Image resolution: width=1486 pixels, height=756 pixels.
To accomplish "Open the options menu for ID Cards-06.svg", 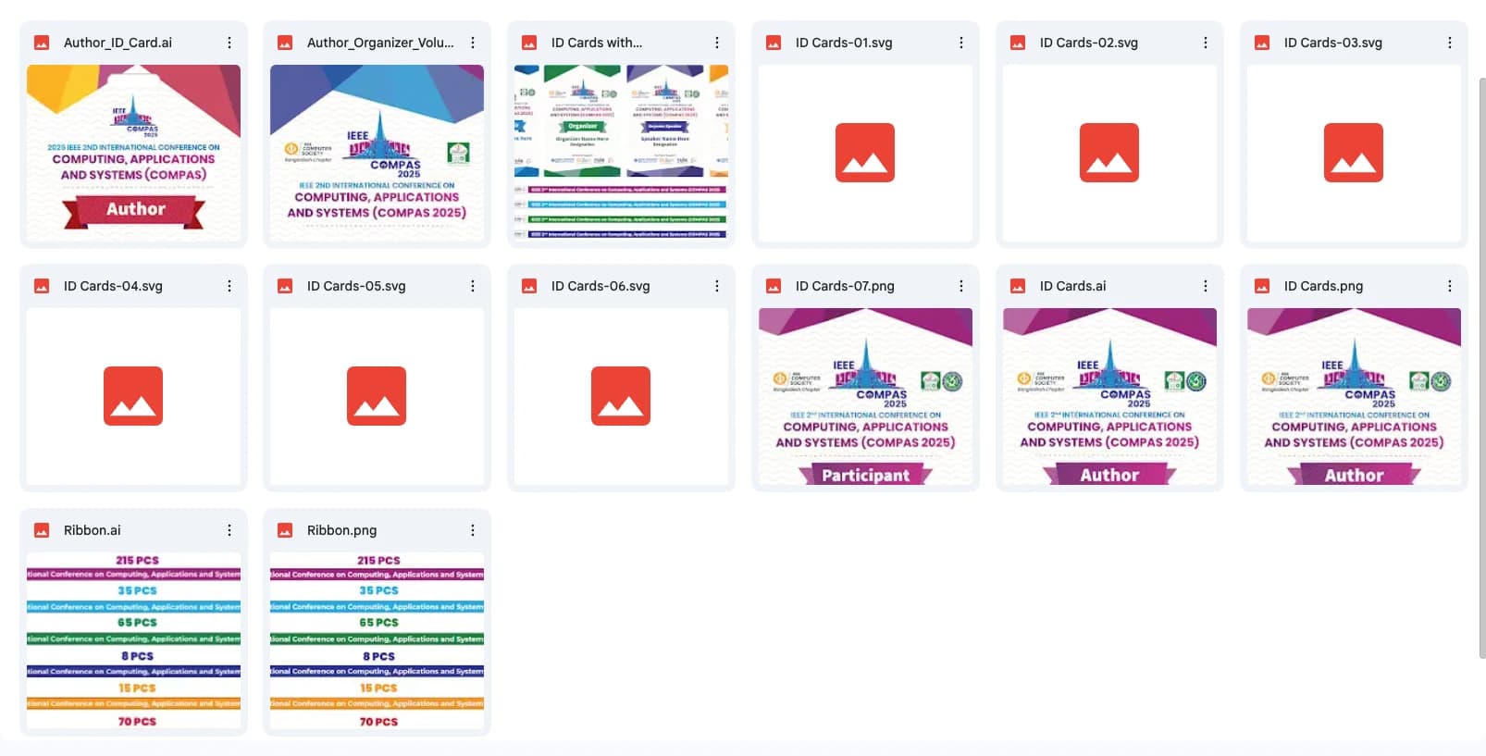I will pyautogui.click(x=717, y=286).
